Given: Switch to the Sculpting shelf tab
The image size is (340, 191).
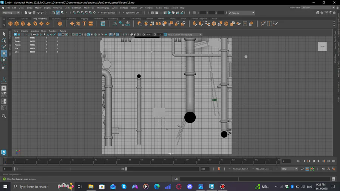Looking at the screenshot, I should coord(56,18).
